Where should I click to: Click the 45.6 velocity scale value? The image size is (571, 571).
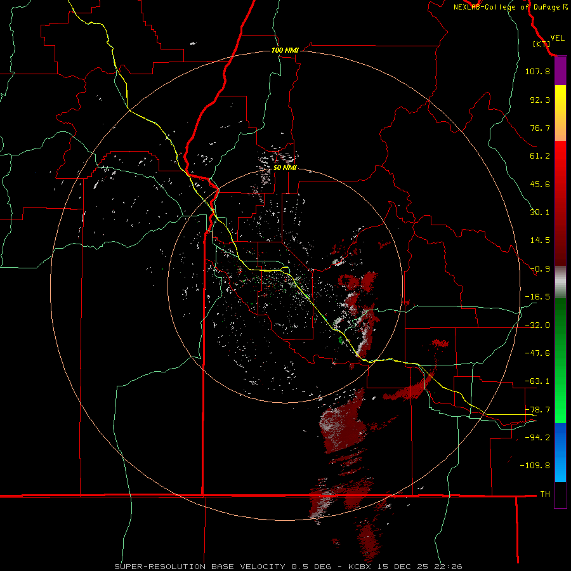coord(540,184)
